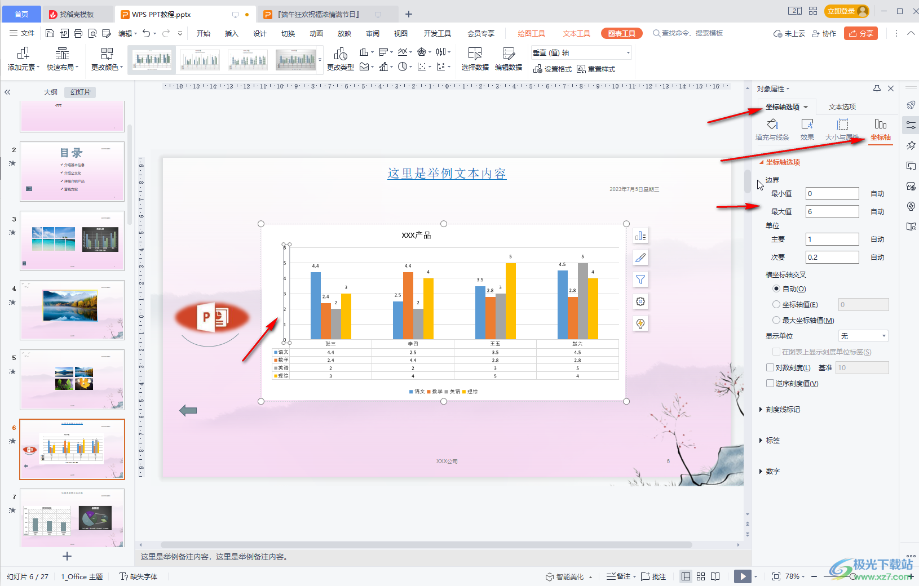The width and height of the screenshot is (919, 586).
Task: Click Login now (立即登录) button
Action: click(846, 11)
